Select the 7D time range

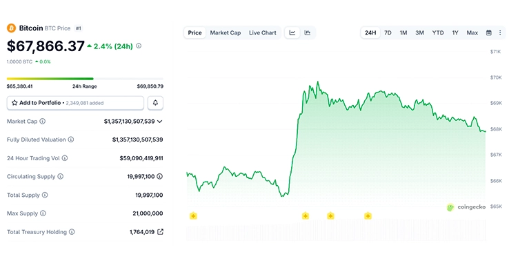[x=388, y=33]
